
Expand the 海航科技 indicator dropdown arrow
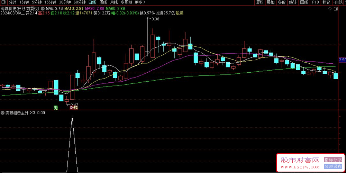[42, 9]
